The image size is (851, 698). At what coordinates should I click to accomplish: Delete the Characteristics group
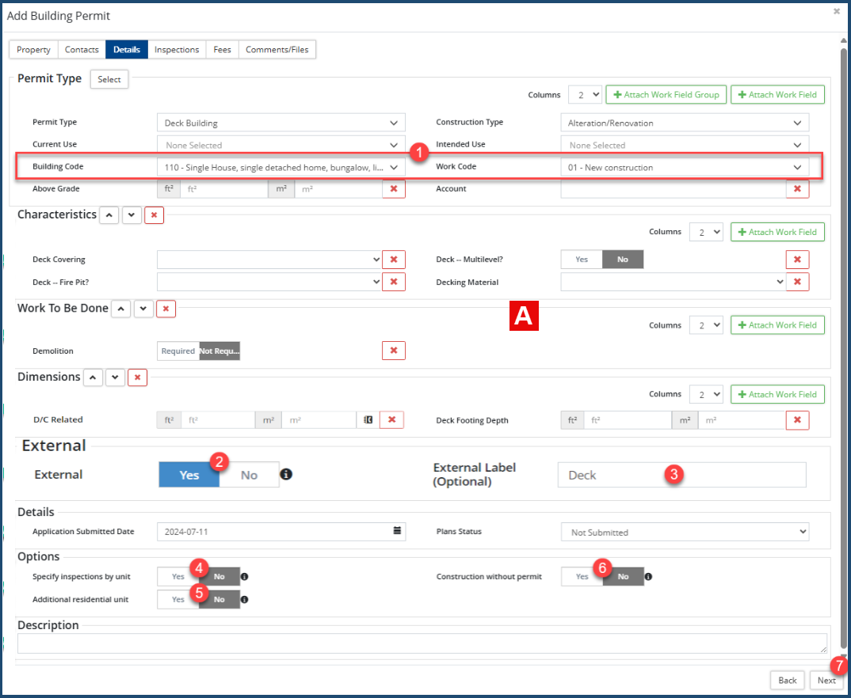click(155, 215)
